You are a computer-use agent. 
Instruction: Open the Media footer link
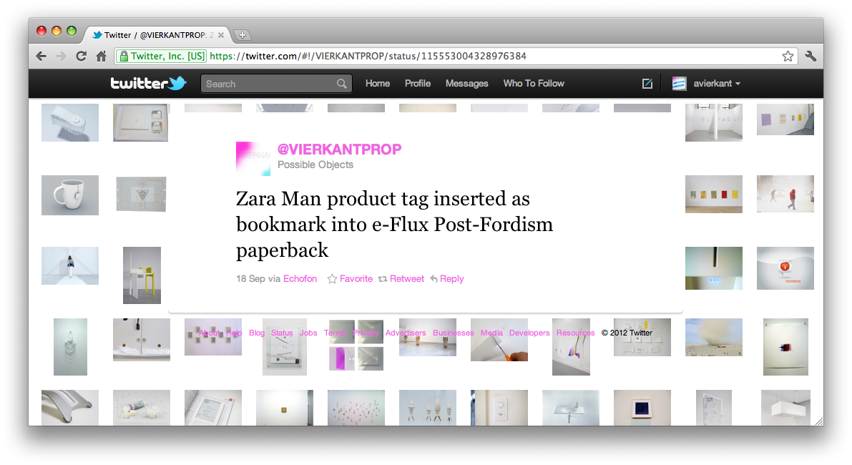tap(491, 333)
